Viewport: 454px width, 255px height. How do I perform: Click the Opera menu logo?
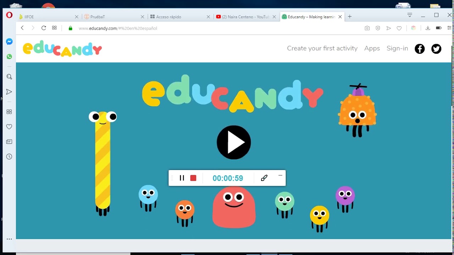point(9,15)
